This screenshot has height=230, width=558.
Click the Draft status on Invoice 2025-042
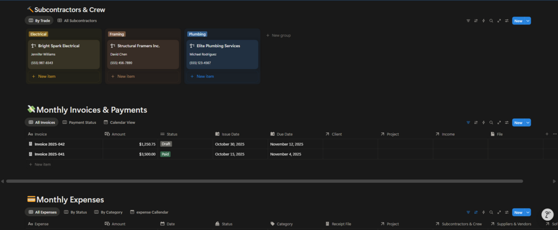[x=166, y=144]
